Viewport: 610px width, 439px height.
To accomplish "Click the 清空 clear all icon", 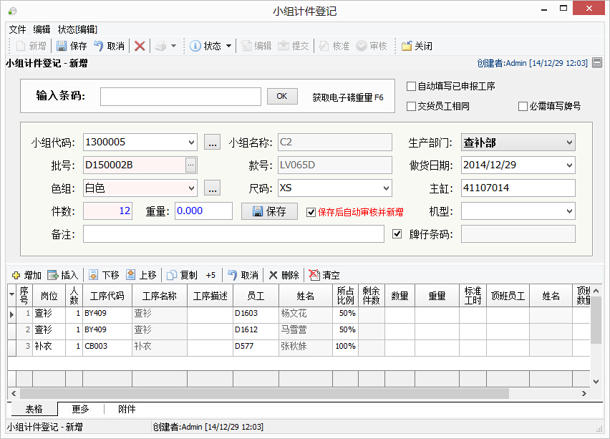I will (x=314, y=275).
